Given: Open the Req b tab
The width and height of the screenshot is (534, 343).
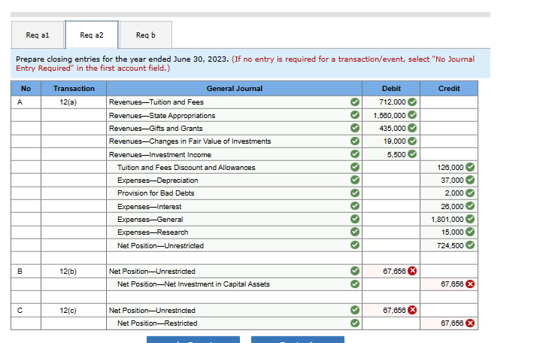Looking at the screenshot, I should point(146,35).
